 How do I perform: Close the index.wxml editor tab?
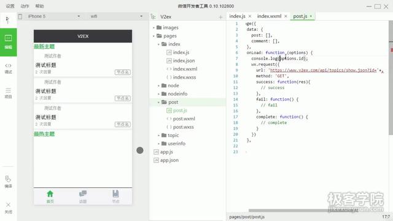[286, 17]
